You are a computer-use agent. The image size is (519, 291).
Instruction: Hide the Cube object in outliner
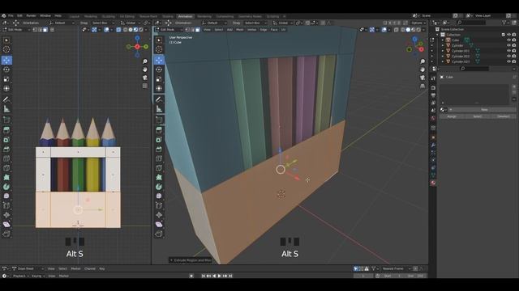(508, 40)
